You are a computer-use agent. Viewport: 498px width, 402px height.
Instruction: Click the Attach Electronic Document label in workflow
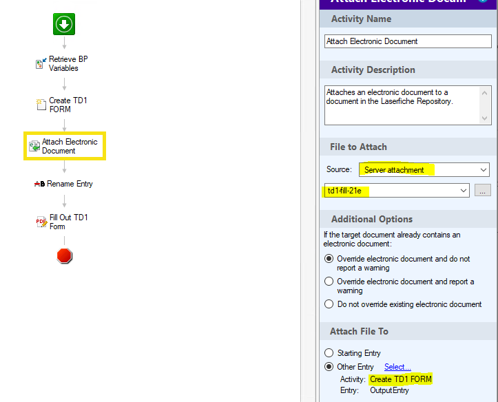click(x=70, y=146)
